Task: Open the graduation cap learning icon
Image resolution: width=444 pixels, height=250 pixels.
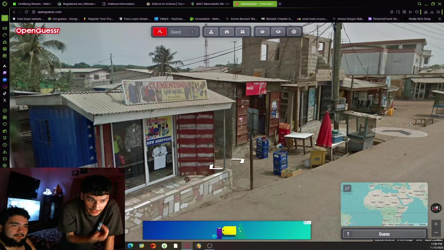Action: pyautogui.click(x=278, y=32)
